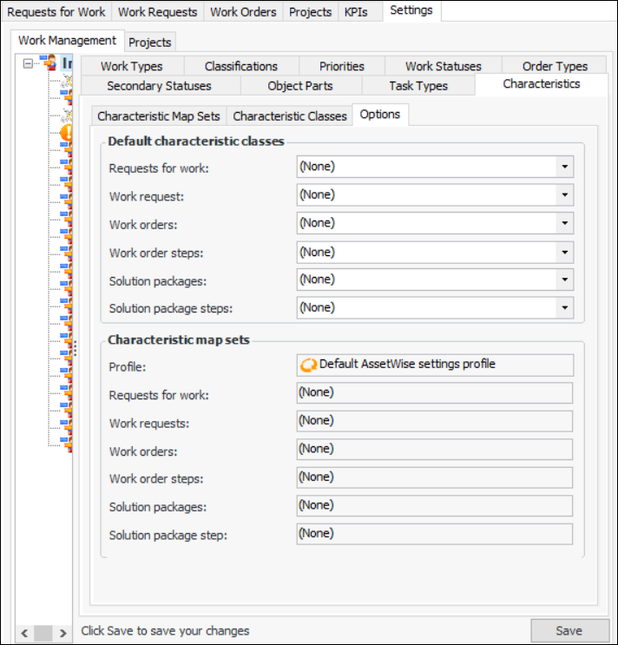The height and width of the screenshot is (645, 618).
Task: Select the Secondary Statuses tab
Action: tap(159, 86)
